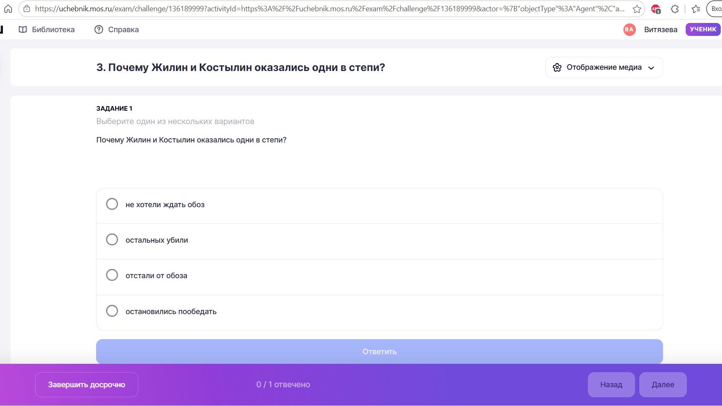Screen dimensions: 722x406
Task: Expand the "Отображение медиа" dropdown chevron
Action: 651,68
